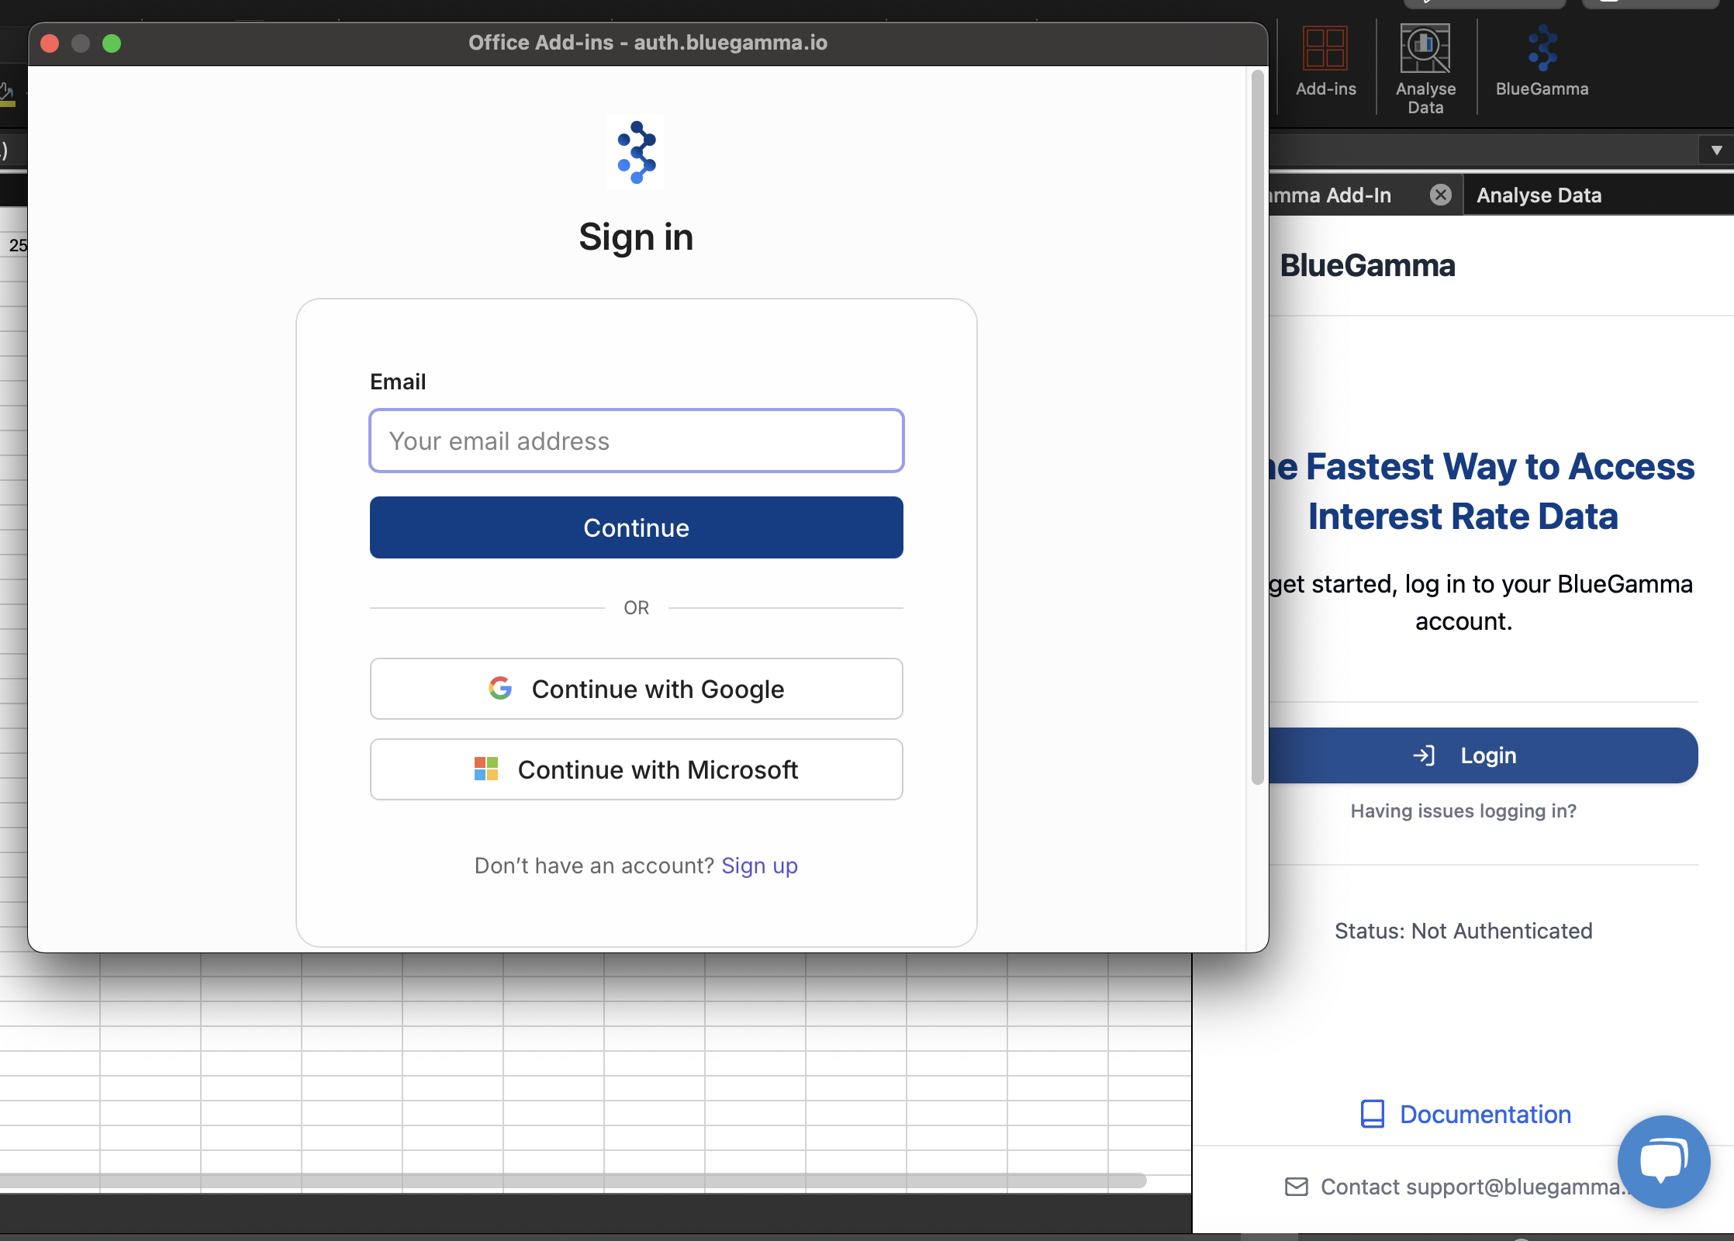1734x1241 pixels.
Task: Click the blue Continue button
Action: point(637,527)
